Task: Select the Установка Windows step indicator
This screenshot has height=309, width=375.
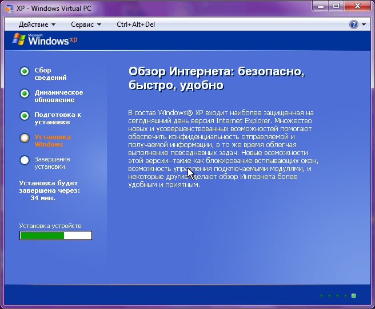Action: tap(25, 138)
